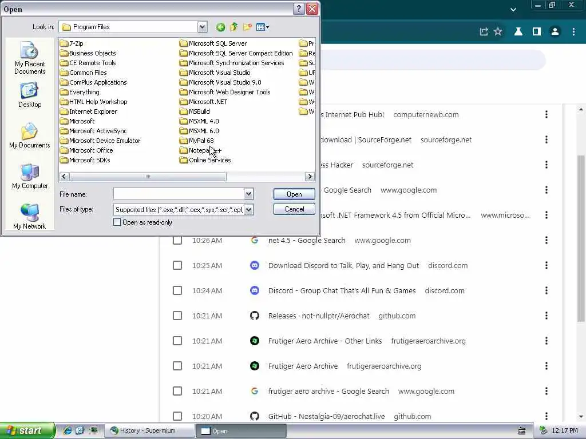Click right arrow of file list scrollbar
Image resolution: width=586 pixels, height=439 pixels.
pos(310,176)
